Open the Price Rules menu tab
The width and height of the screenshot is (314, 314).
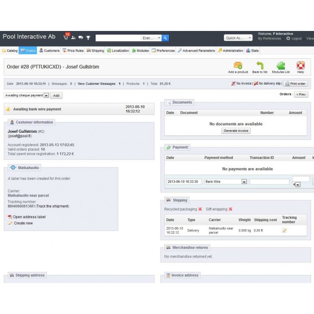[x=73, y=51]
